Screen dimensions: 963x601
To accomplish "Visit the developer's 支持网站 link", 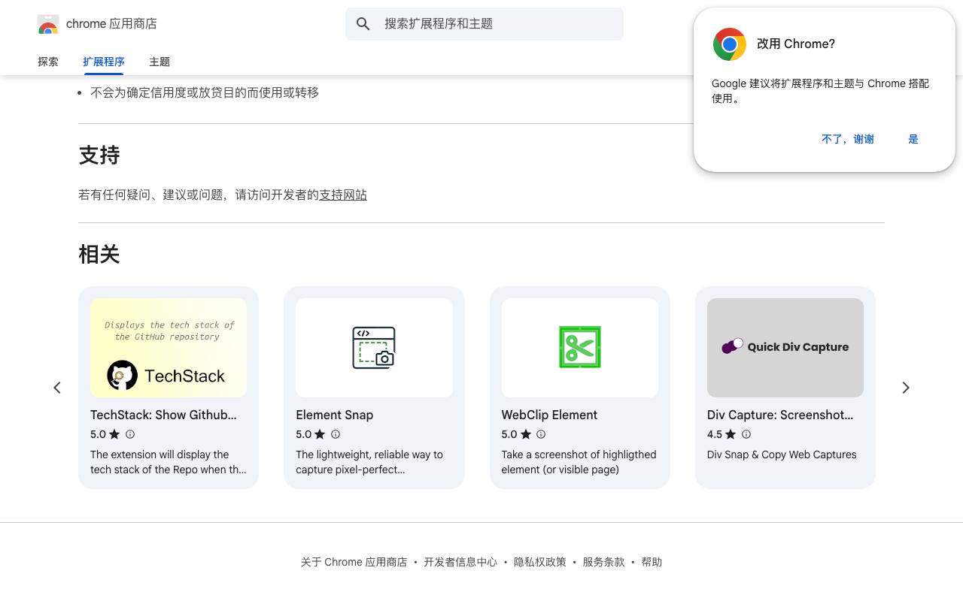I will pos(343,195).
